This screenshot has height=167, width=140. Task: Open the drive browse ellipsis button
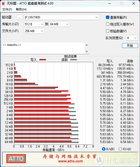pyautogui.click(x=20, y=17)
